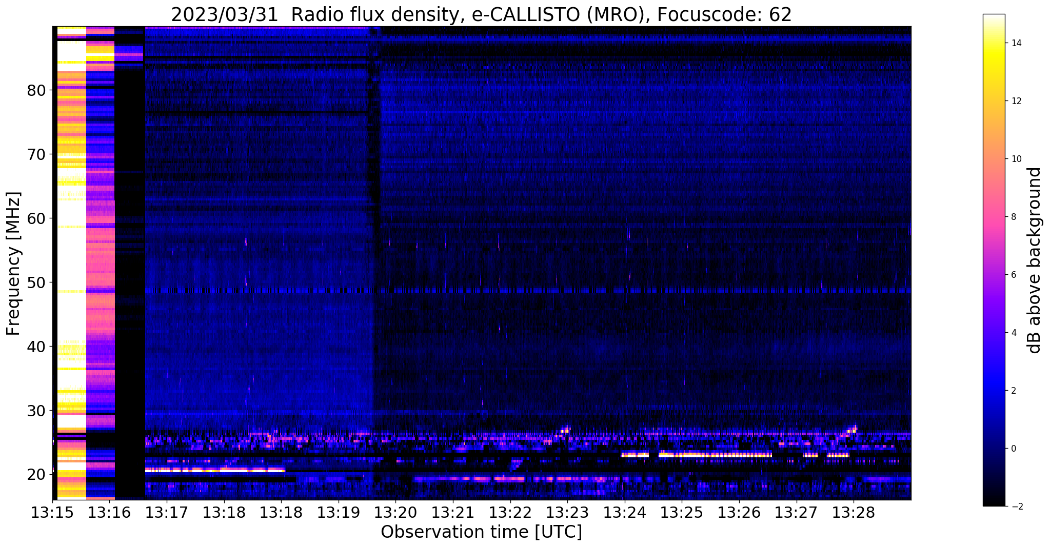Click the 13:17 time tick label
The height and width of the screenshot is (547, 1050).
(x=167, y=512)
